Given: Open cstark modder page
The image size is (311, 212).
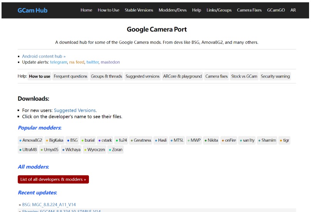Looking at the screenshot, I should 105,140.
